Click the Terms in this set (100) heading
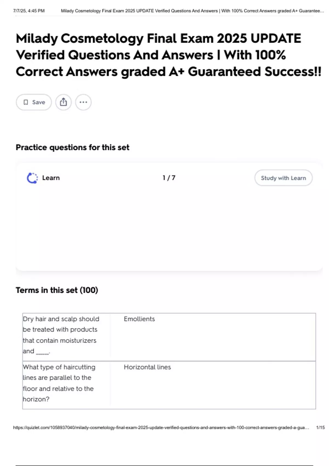Image resolution: width=329 pixels, height=466 pixels. [x=57, y=290]
